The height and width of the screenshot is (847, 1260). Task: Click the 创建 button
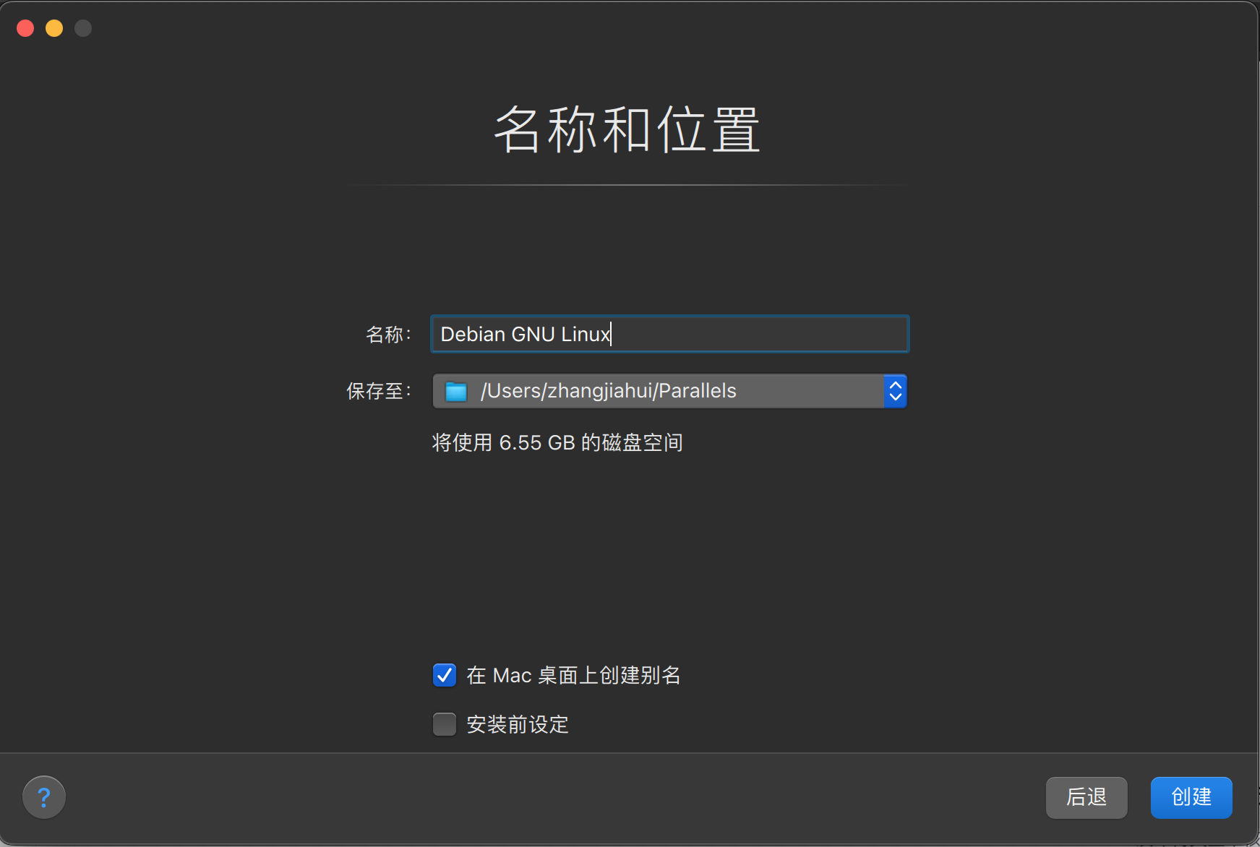tap(1191, 797)
